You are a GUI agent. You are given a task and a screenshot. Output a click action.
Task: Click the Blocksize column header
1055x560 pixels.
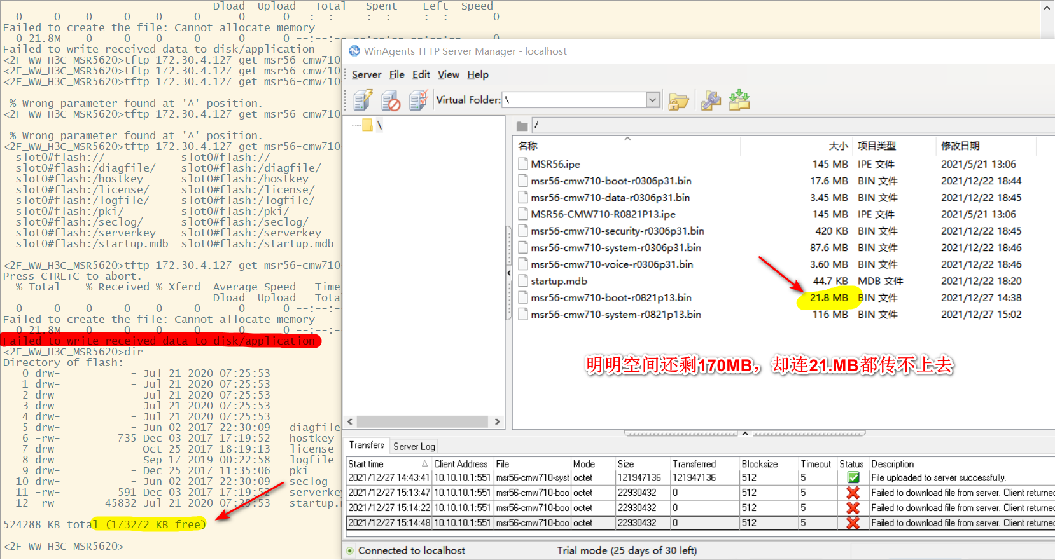769,464
